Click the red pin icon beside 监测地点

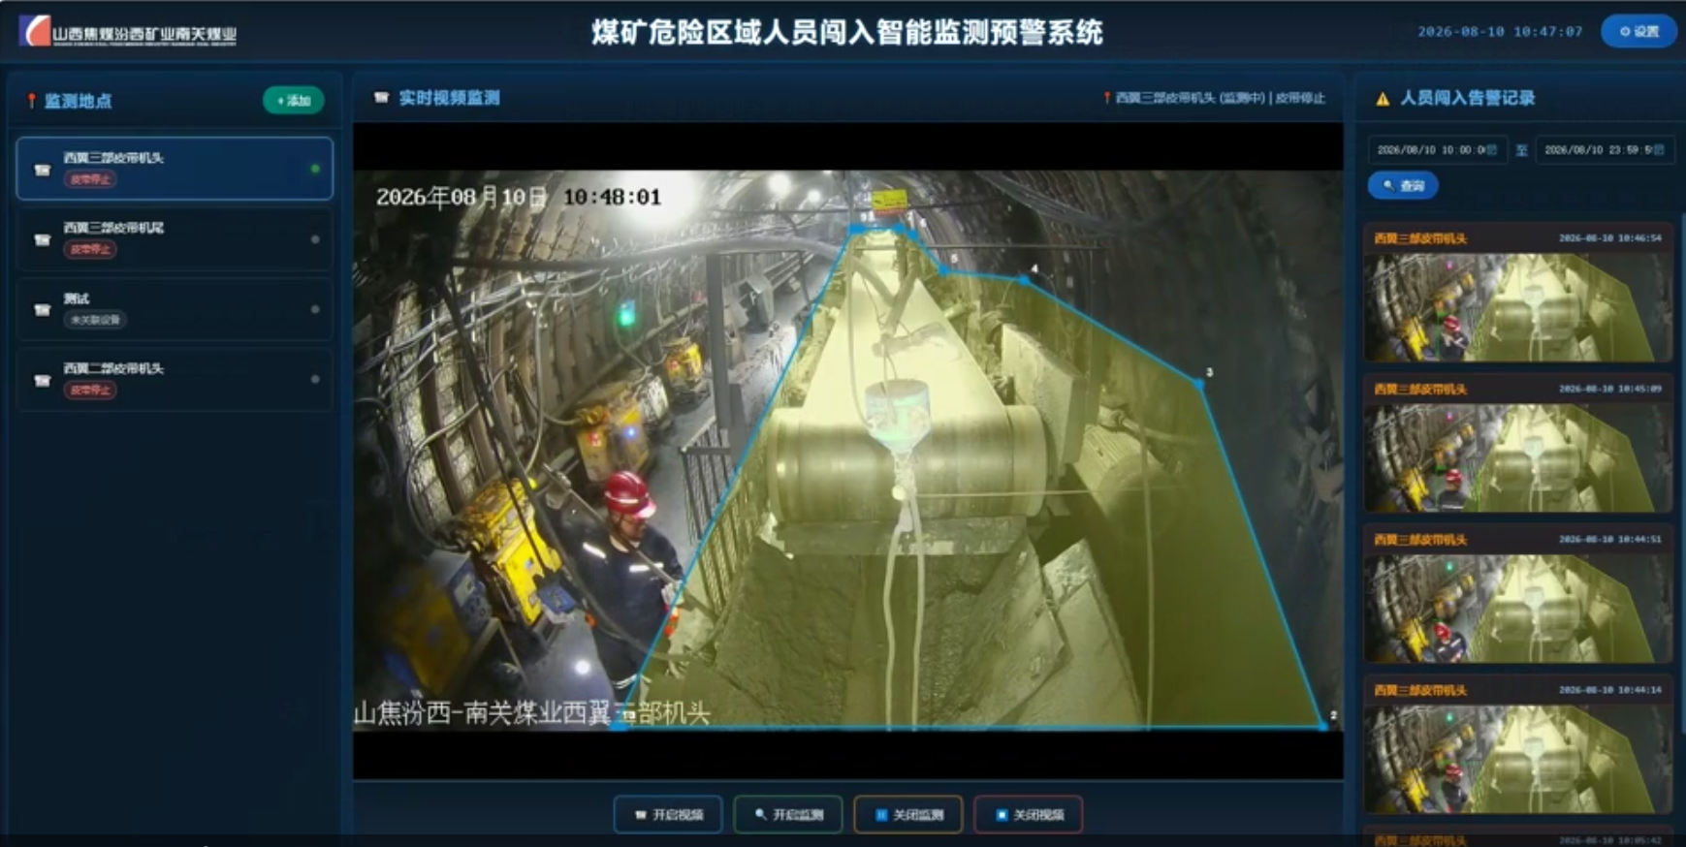[31, 101]
